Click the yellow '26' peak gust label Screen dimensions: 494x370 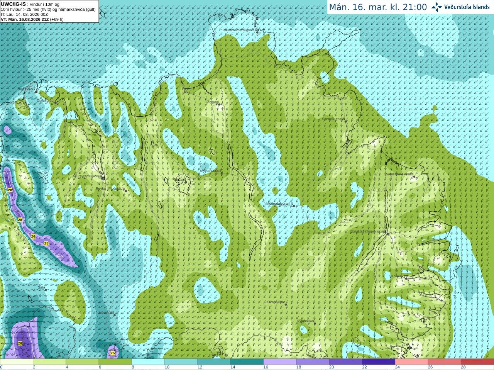[33, 236]
